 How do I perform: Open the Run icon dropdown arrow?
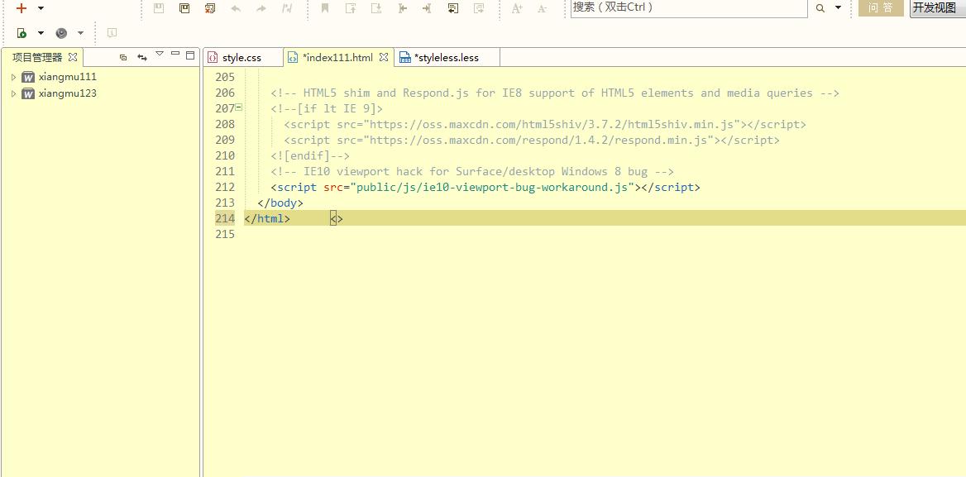pyautogui.click(x=41, y=33)
